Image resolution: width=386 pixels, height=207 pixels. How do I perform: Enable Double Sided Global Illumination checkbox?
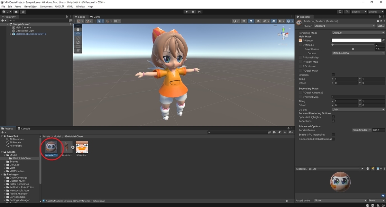[333, 139]
